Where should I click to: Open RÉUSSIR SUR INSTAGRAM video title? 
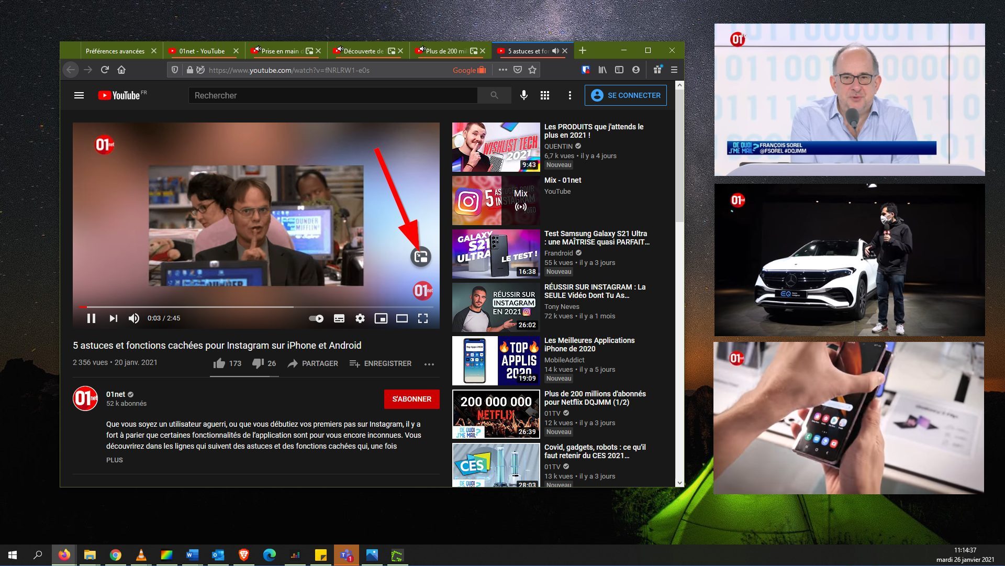[x=595, y=291]
